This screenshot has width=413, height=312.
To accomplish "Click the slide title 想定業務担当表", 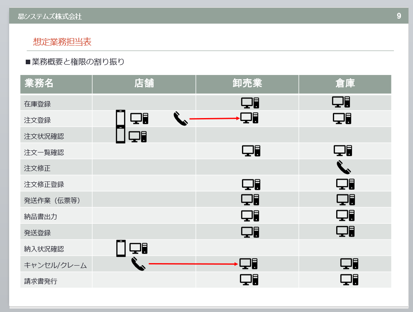I will (62, 42).
